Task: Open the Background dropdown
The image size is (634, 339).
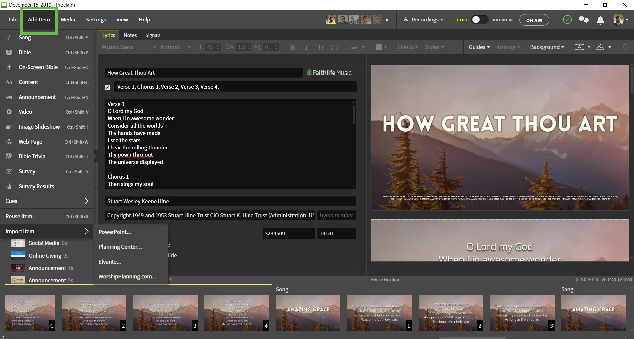Action: [547, 47]
